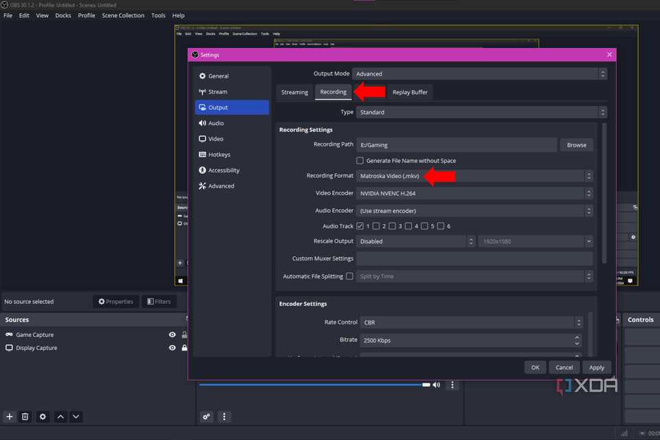Enable audio track 6
This screenshot has height=440, width=660.
pos(441,226)
